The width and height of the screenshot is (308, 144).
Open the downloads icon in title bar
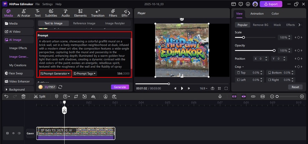tap(248, 4)
